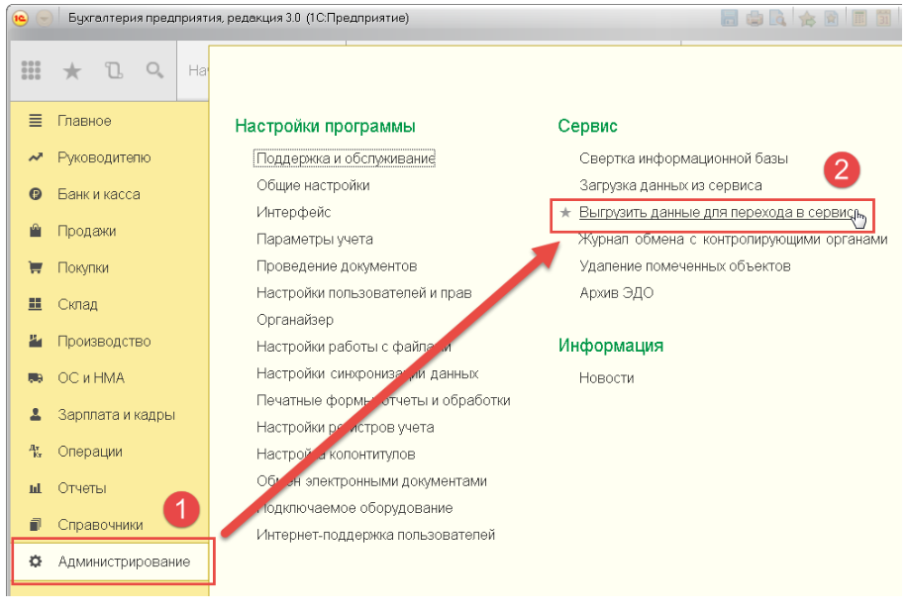
Task: Click the star beside Выгрузить данные
Action: tap(566, 213)
